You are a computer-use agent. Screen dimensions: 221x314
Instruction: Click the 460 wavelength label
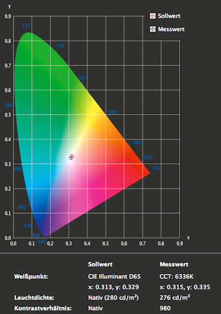[x=36, y=235]
